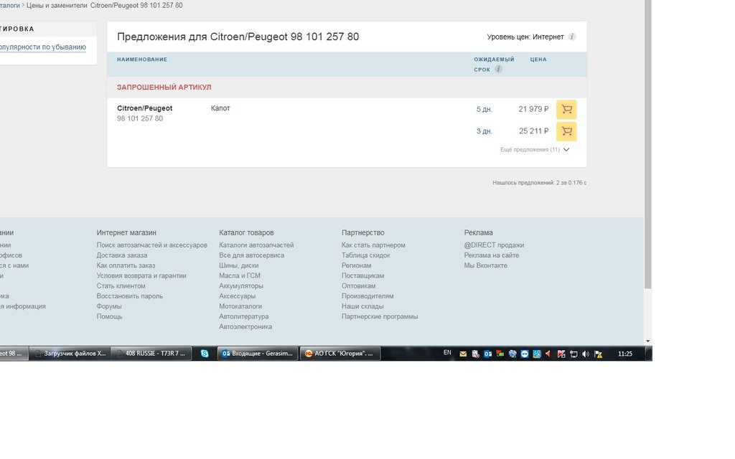Image resolution: width=735 pixels, height=459 pixels.
Task: Open Все для автосервиса link
Action: (x=252, y=255)
